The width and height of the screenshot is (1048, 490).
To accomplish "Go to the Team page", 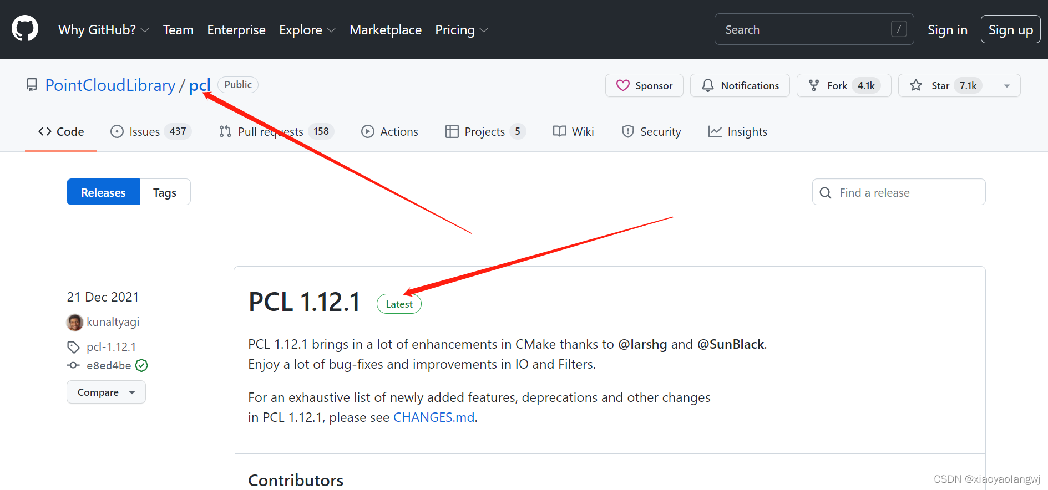I will (x=178, y=30).
